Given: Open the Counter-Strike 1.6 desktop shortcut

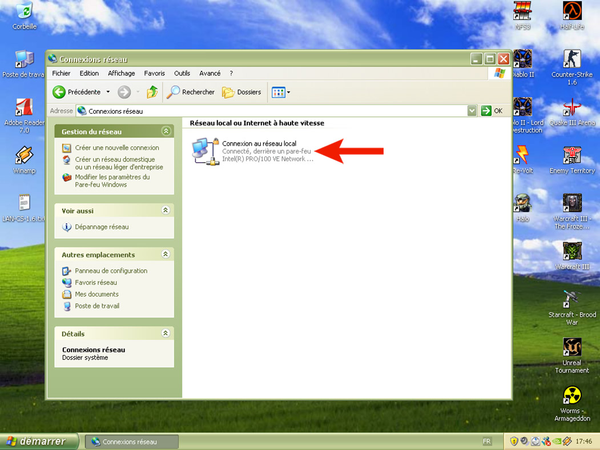Looking at the screenshot, I should (571, 59).
